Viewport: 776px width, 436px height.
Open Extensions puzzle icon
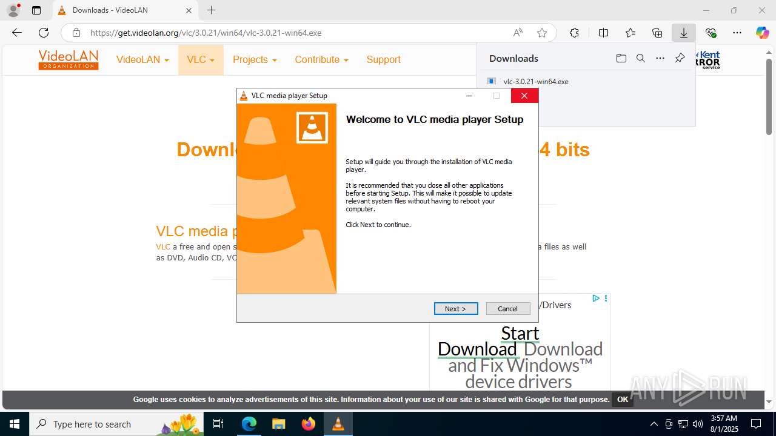[x=574, y=33]
